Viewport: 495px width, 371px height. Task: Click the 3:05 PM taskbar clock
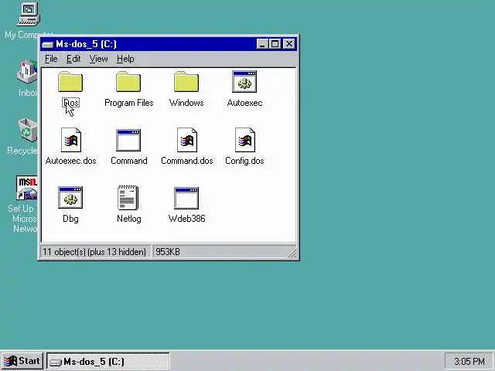(469, 361)
